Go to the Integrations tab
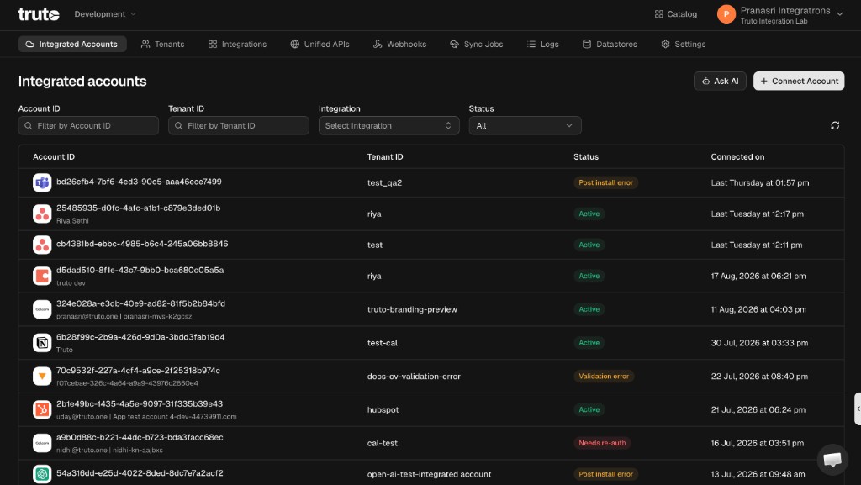The height and width of the screenshot is (485, 861). 237,44
